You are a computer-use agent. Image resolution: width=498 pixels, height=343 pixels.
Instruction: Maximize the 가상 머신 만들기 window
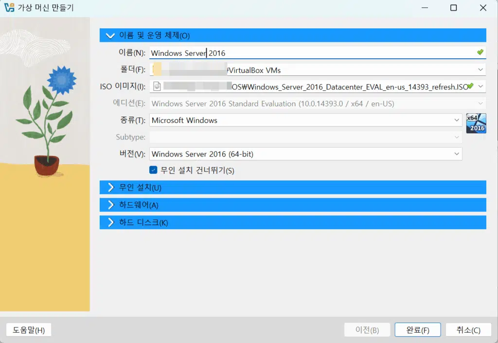(x=454, y=8)
